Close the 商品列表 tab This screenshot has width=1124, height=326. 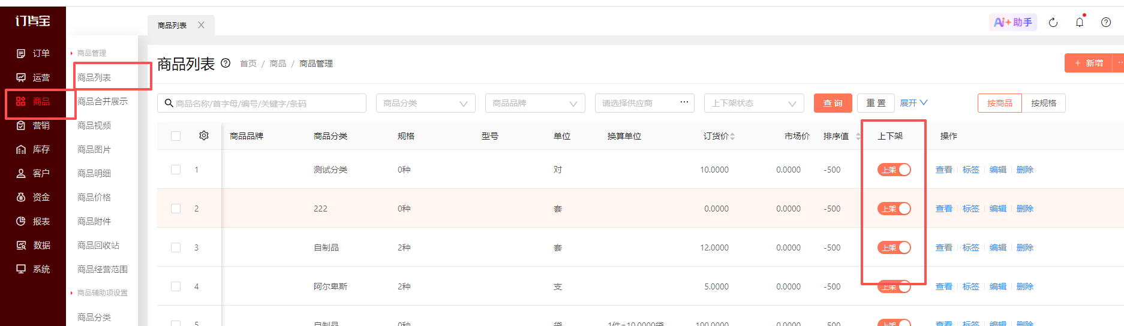[x=202, y=25]
